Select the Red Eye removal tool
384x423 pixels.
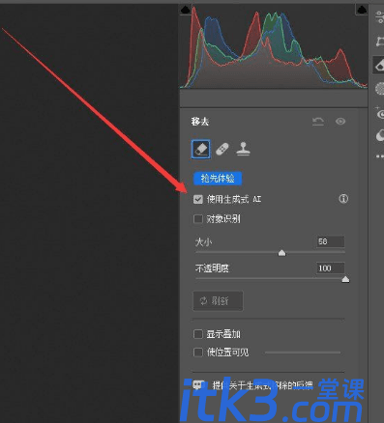coord(380,113)
